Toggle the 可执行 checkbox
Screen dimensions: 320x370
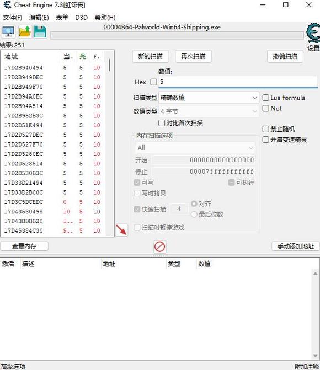[x=231, y=183]
